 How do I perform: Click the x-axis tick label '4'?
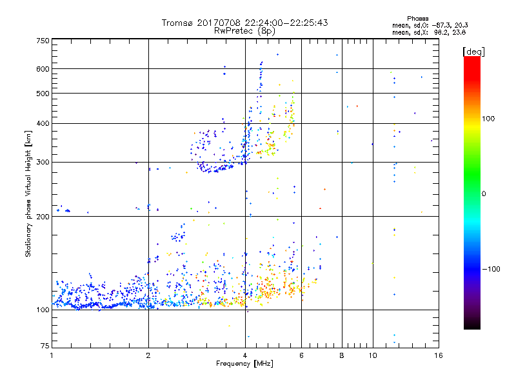click(245, 355)
